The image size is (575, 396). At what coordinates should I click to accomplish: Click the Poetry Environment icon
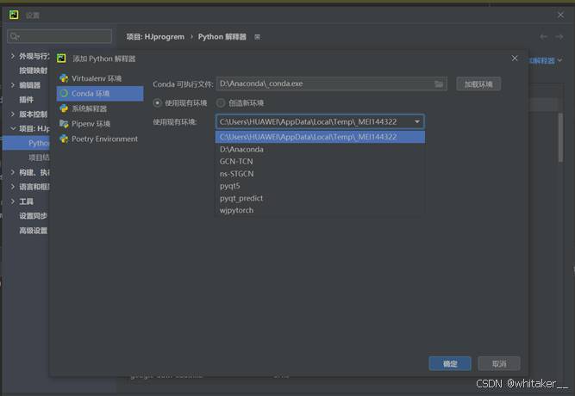coord(64,139)
